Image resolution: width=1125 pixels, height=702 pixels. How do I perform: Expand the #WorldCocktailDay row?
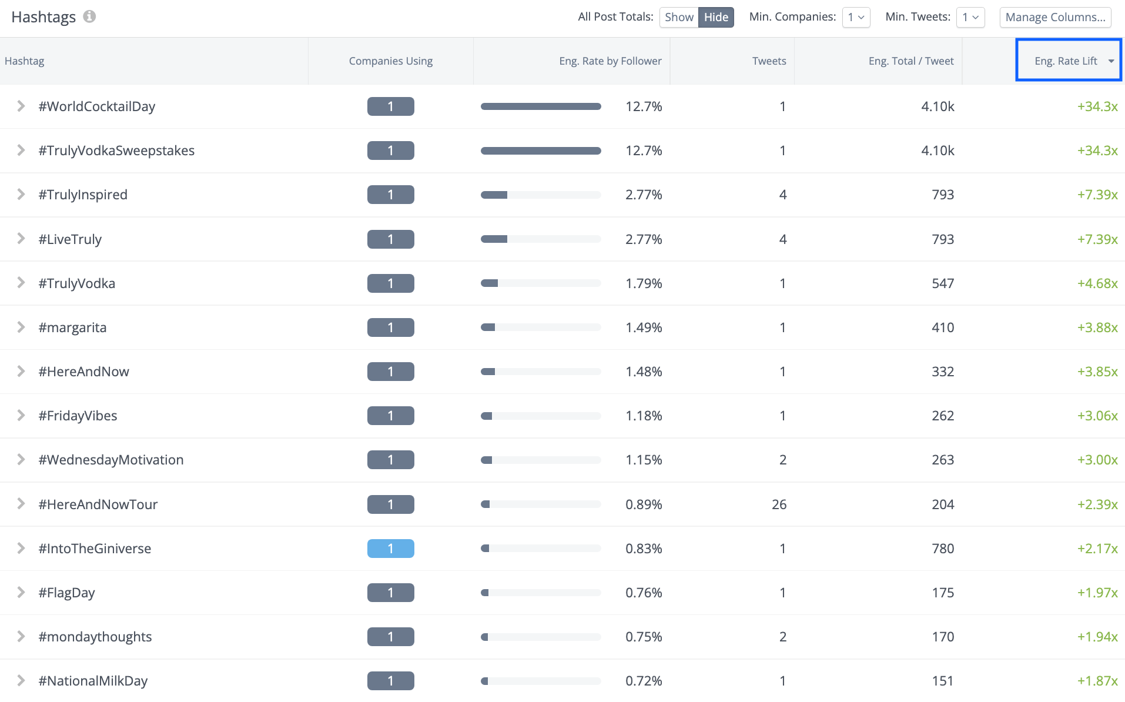click(x=21, y=106)
